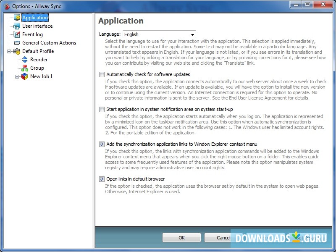
Task: Open the Event log settings page
Action: tap(33, 34)
